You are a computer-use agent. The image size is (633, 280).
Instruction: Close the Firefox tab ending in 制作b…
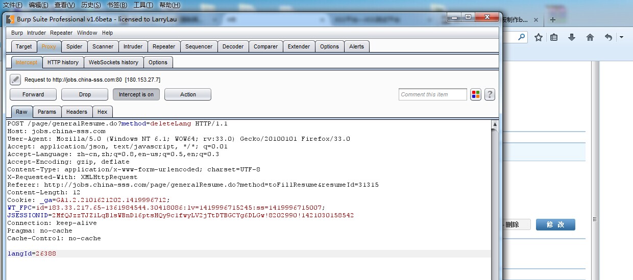coord(536,20)
